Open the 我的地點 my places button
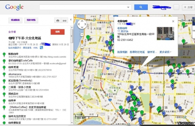 [x=31, y=20]
